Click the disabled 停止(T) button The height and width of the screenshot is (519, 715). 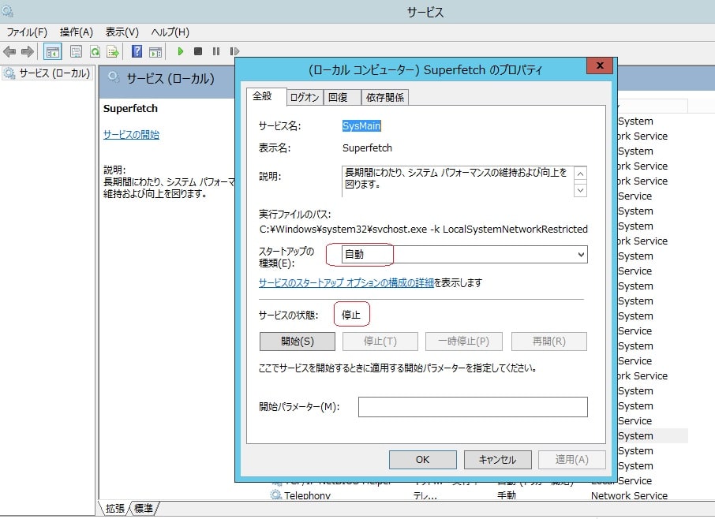380,342
